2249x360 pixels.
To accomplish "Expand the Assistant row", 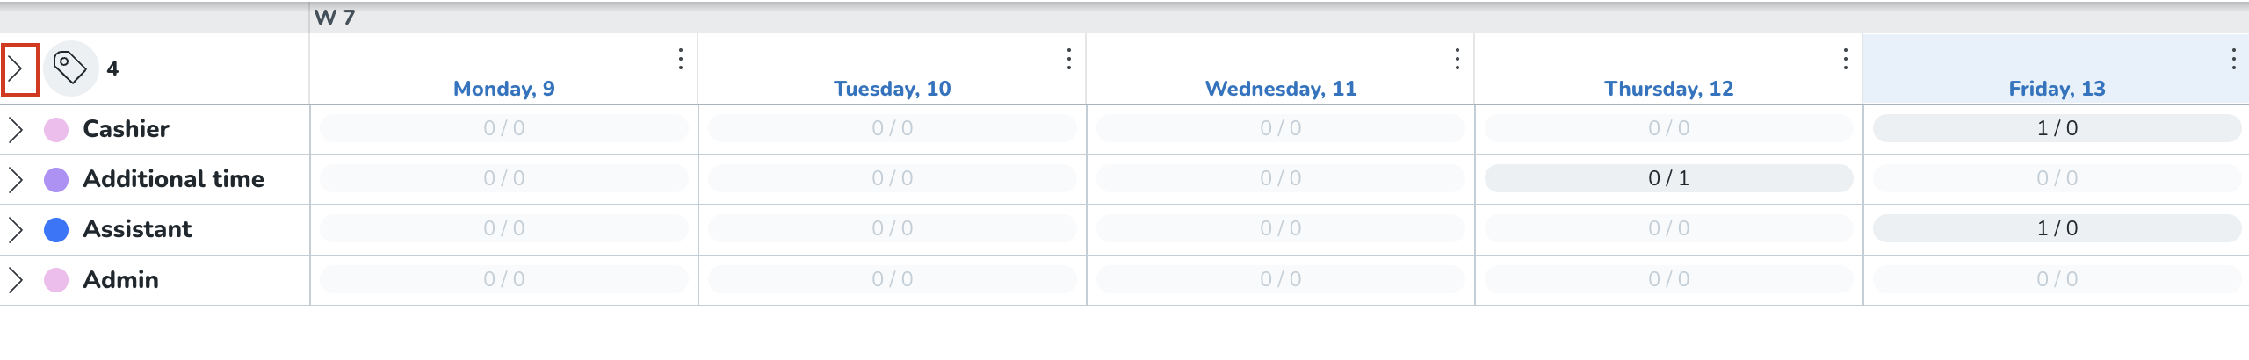I will tap(16, 230).
